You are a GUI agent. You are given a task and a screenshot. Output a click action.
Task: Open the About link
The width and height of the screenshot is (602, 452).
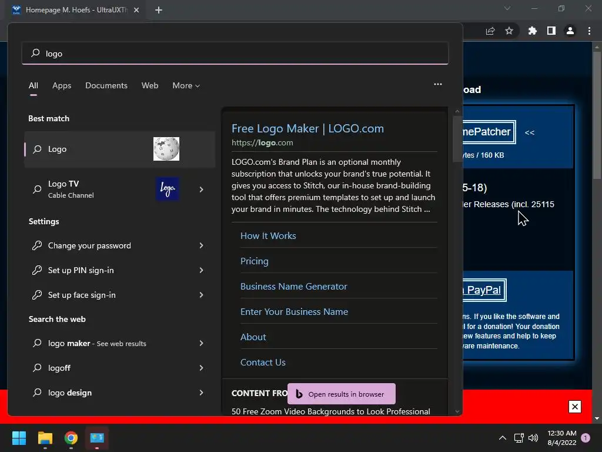[253, 337]
